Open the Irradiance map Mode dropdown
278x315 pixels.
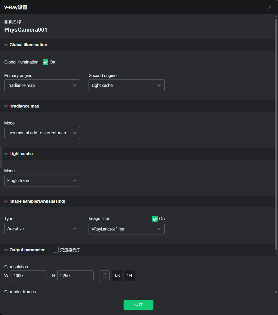(42, 133)
